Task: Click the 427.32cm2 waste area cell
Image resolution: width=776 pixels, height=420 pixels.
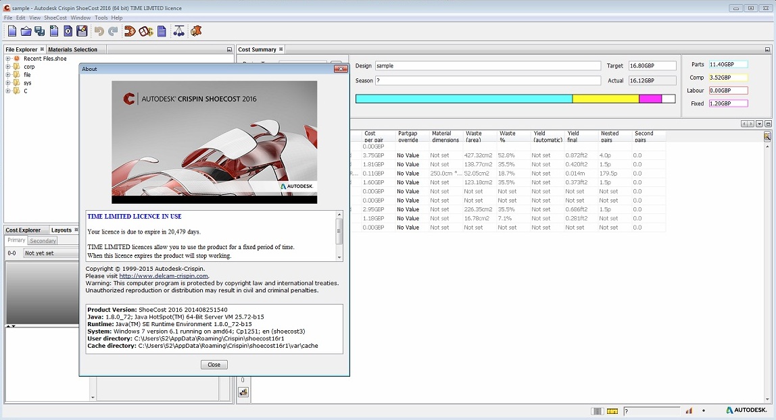Action: [x=478, y=155]
